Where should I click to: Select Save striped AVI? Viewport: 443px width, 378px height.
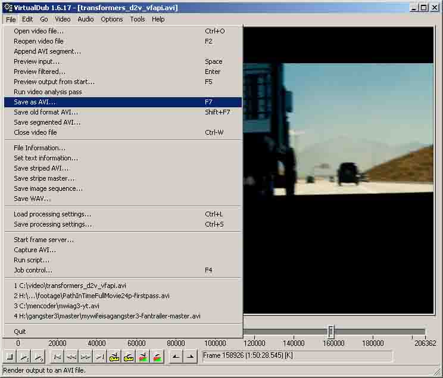(x=123, y=168)
